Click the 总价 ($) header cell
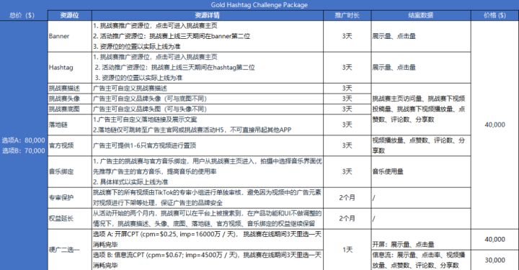Screen dimensions: 519x270 (24, 15)
